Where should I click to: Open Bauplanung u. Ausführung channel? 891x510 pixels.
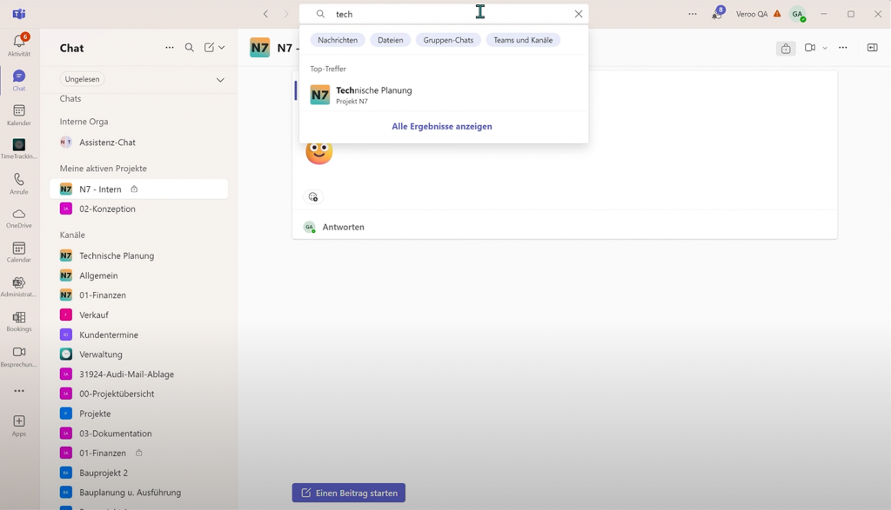[x=139, y=493]
